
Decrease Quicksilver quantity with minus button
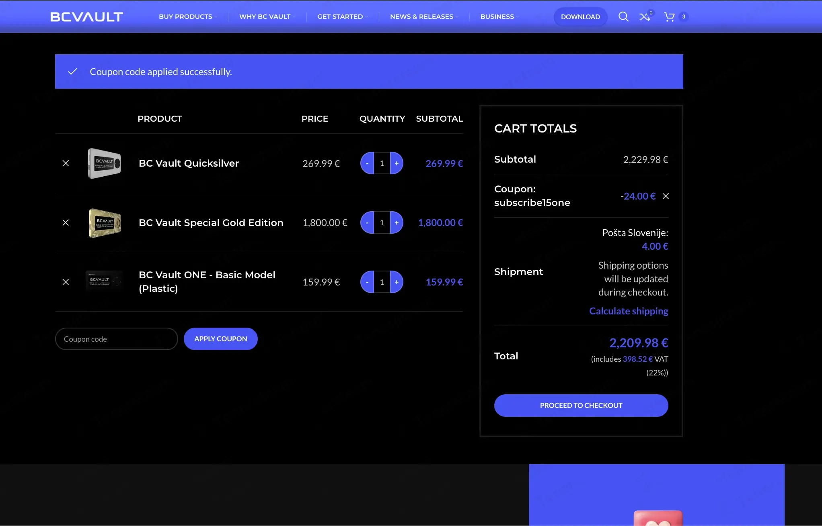tap(367, 163)
